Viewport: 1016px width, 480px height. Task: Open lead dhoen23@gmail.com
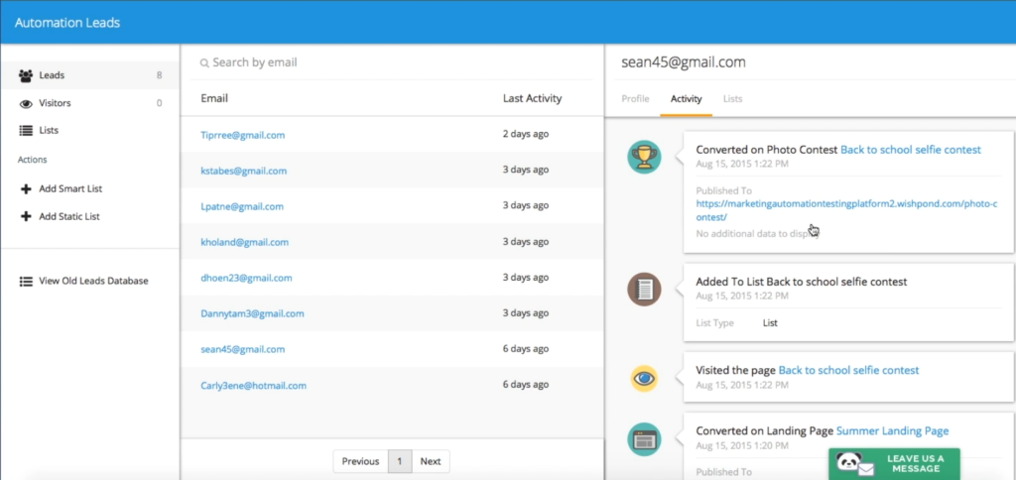[x=246, y=278]
